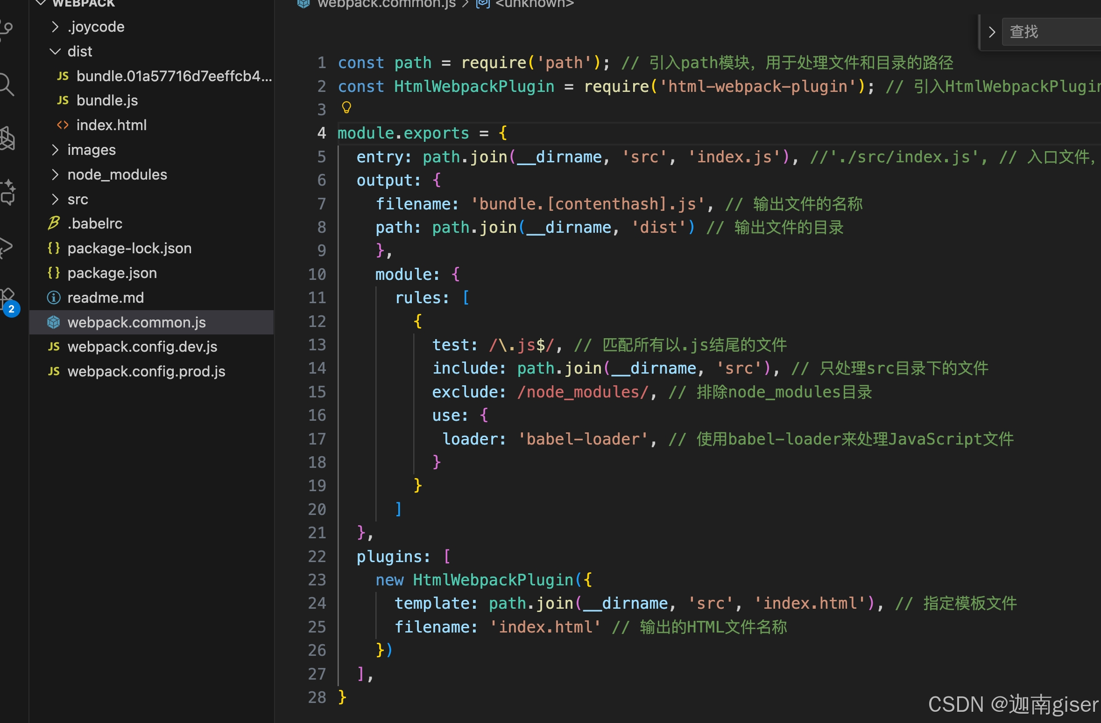The height and width of the screenshot is (723, 1101).
Task: Click the lightbulb code action icon
Action: coord(346,108)
